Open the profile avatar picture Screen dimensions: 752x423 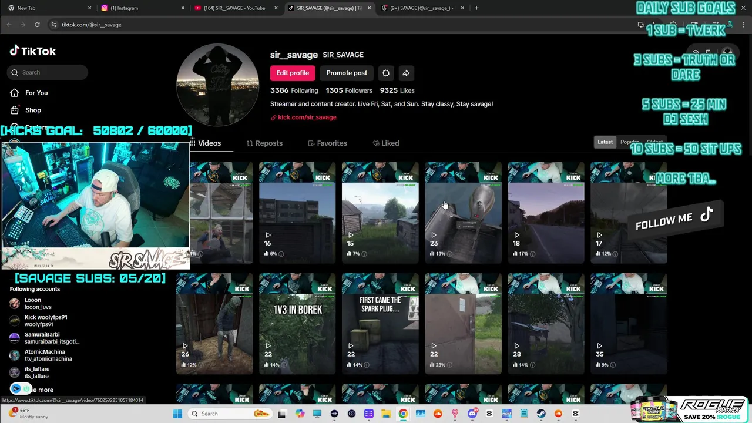point(218,85)
